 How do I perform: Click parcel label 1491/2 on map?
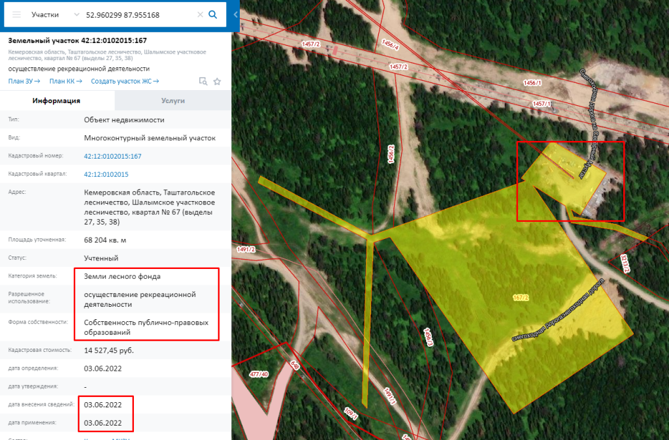click(x=246, y=249)
